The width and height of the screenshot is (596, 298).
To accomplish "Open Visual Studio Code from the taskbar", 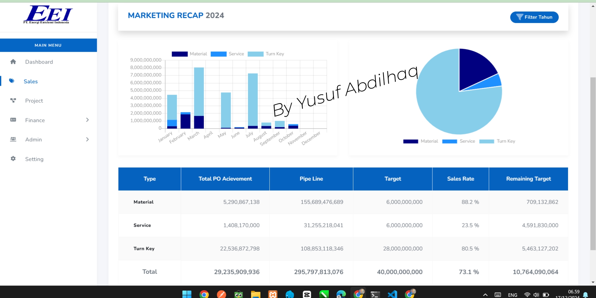I will click(392, 294).
